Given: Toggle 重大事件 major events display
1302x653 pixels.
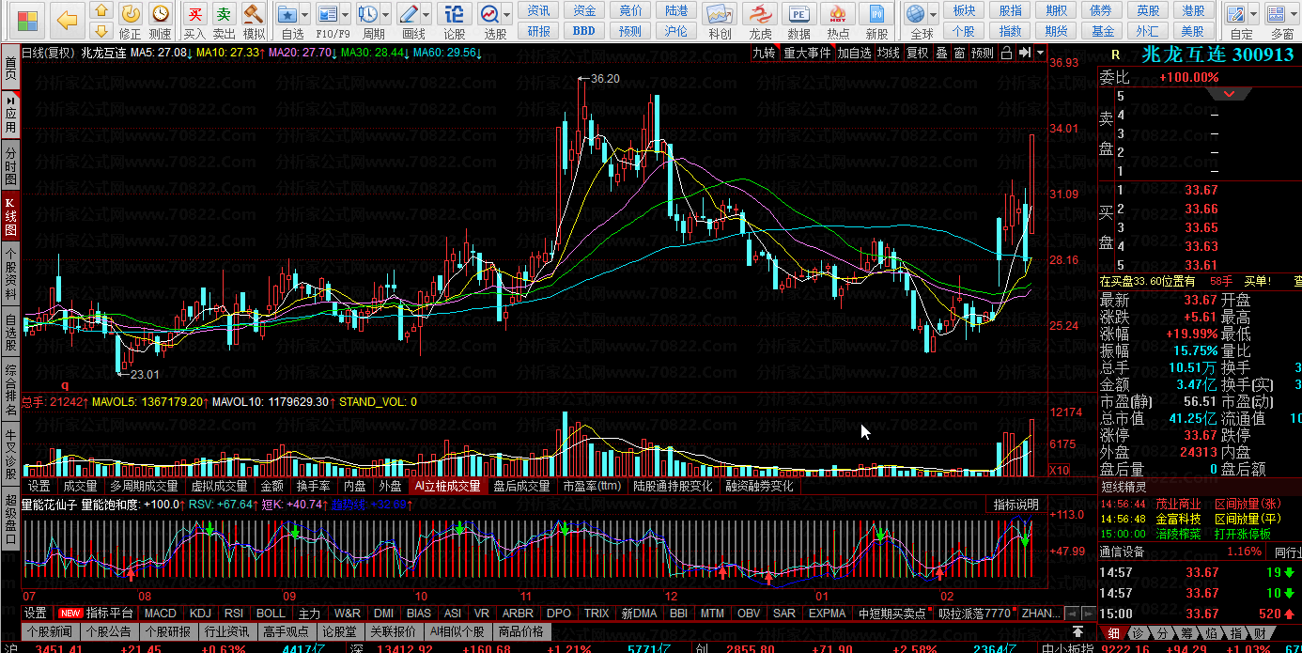Looking at the screenshot, I should [x=808, y=53].
